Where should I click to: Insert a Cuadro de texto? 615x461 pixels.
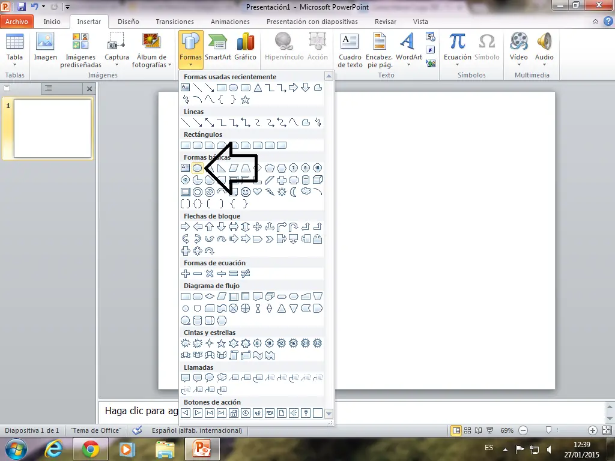pos(350,50)
